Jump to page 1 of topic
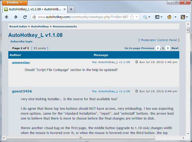This screenshot has height=142, width=192. coord(158,48)
